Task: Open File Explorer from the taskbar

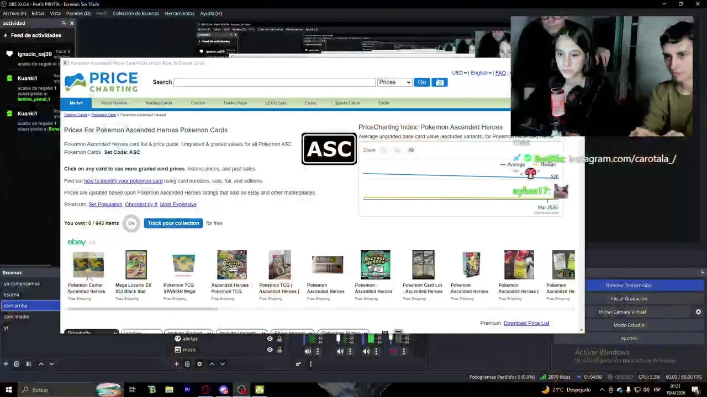Action: [x=169, y=390]
